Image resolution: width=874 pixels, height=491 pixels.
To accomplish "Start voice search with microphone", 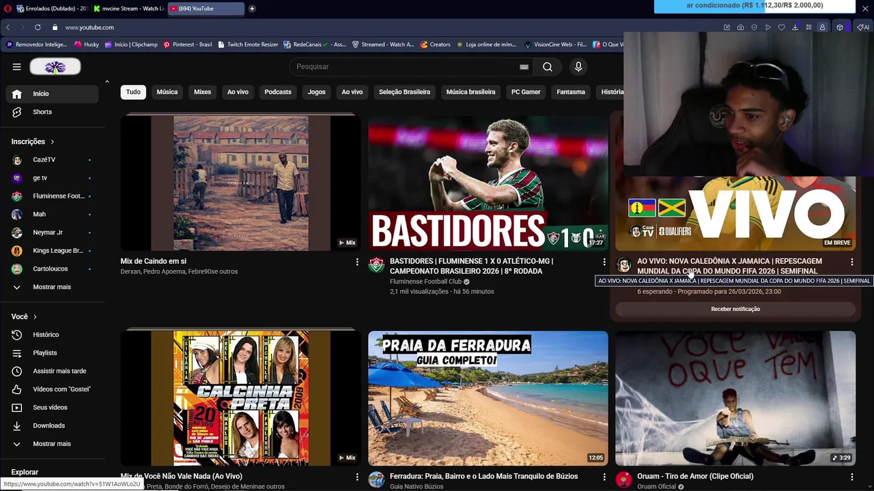I will 578,67.
